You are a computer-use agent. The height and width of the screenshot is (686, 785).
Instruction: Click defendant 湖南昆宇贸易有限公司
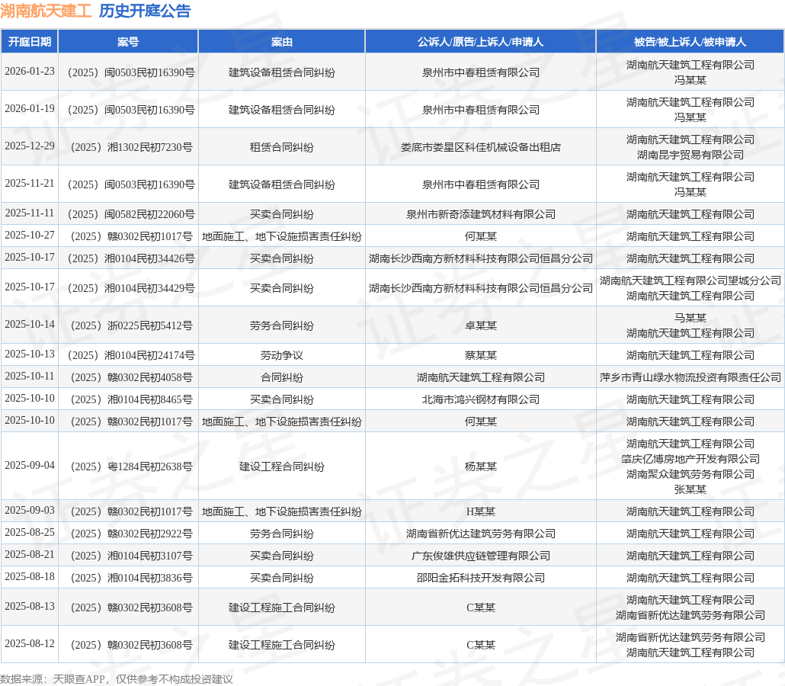690,155
